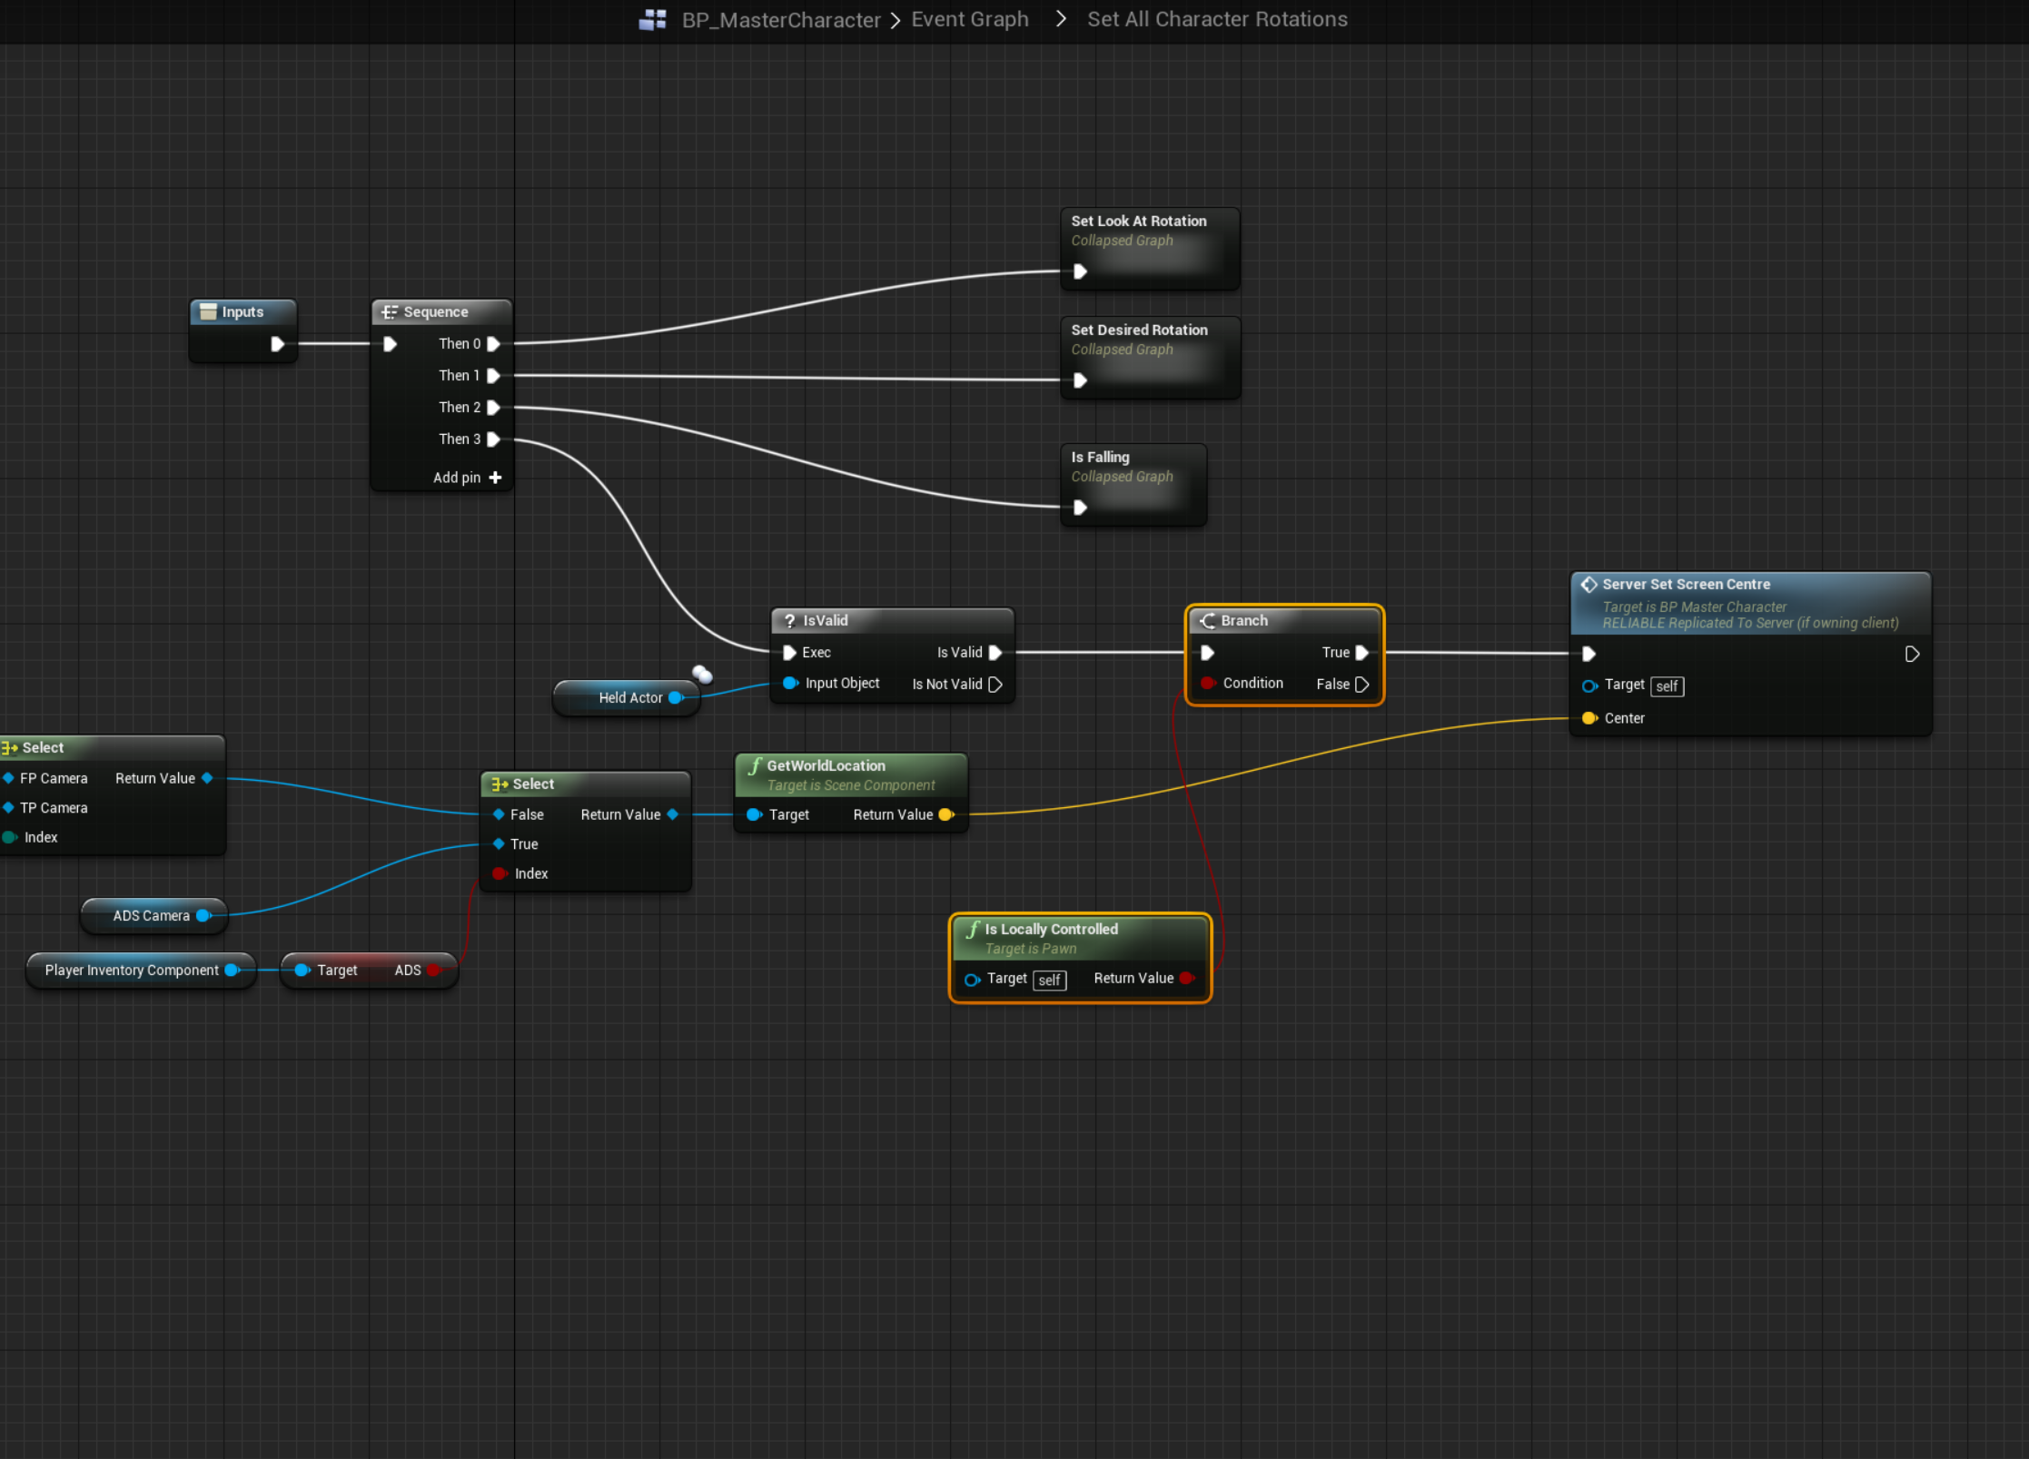
Task: Click BP_MasterCharacter in the breadcrumb
Action: click(x=780, y=20)
